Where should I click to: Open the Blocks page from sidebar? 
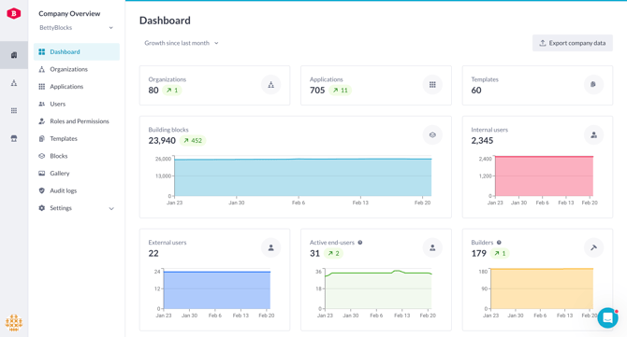point(77,156)
